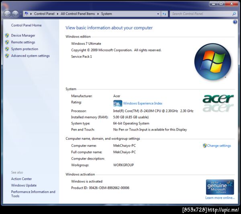Click Change settings for computer name
This screenshot has width=241, height=214.
click(x=219, y=146)
